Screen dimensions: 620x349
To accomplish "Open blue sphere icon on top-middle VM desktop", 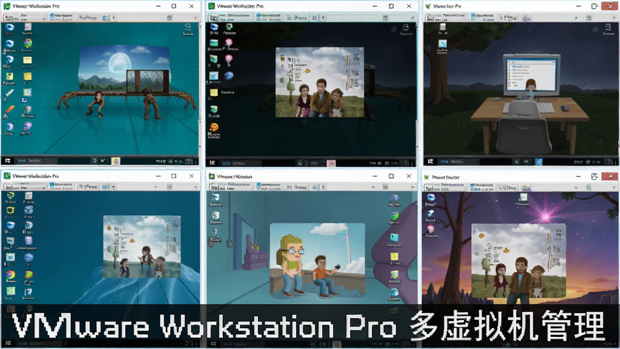I will [228, 76].
